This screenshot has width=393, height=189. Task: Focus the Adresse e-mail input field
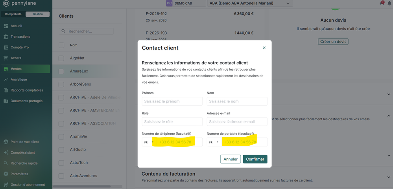[x=237, y=122]
